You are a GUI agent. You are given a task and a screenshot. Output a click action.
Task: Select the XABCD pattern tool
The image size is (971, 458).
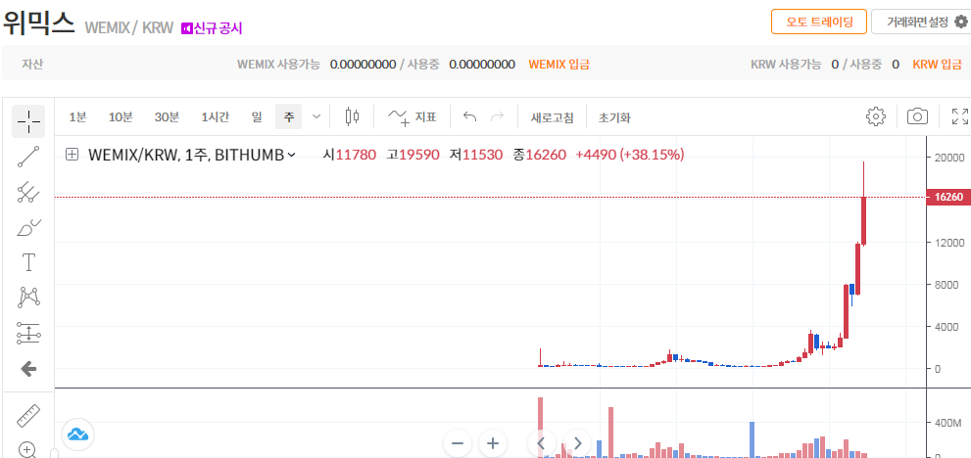pyautogui.click(x=28, y=298)
